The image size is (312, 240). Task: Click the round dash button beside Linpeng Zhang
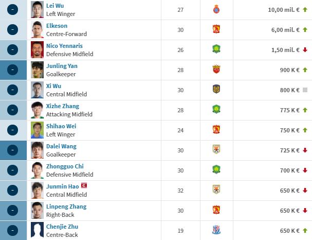(x=13, y=210)
